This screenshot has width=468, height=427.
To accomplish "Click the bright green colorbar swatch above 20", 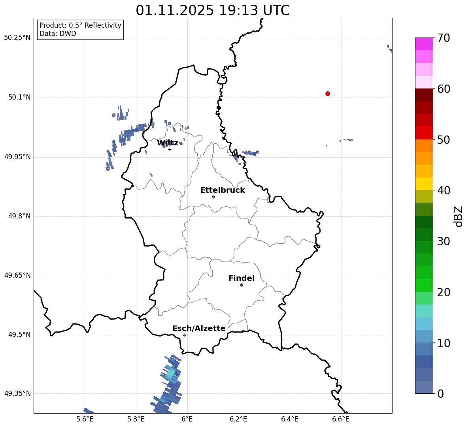I will click(424, 285).
